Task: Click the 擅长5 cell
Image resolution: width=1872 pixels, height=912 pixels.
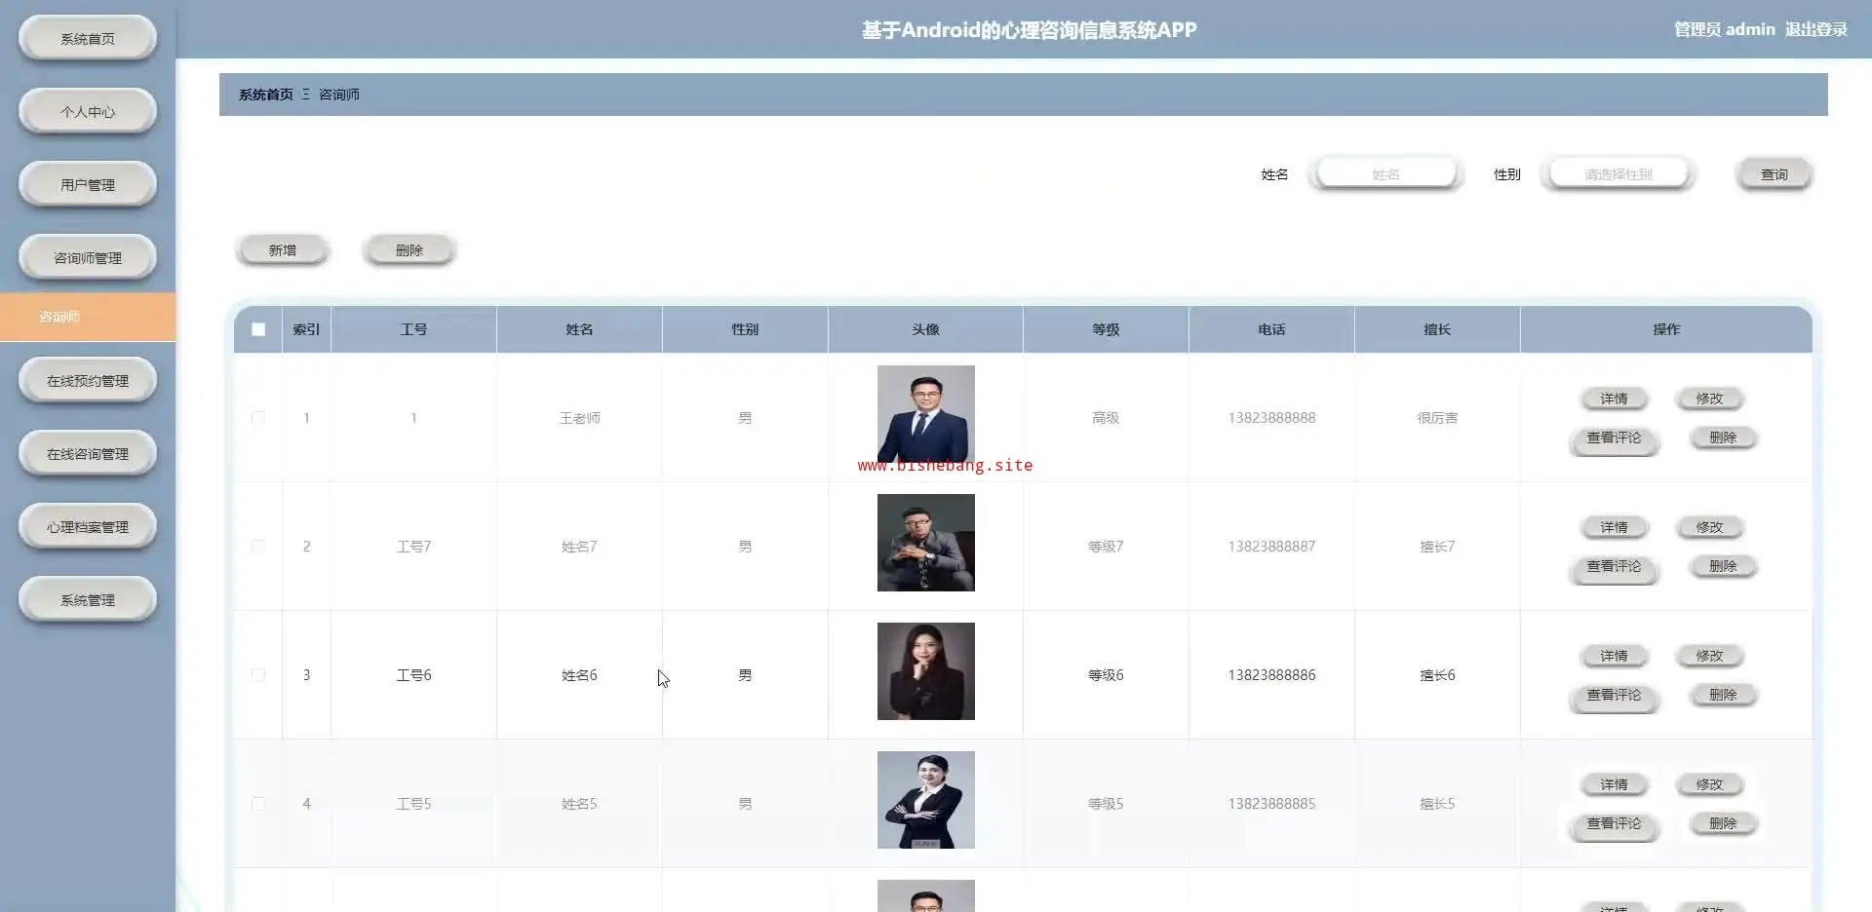Action: point(1437,804)
